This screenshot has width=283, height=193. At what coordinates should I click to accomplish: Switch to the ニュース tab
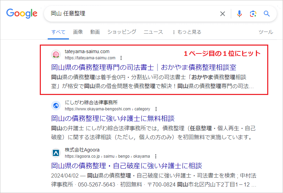click(x=153, y=32)
